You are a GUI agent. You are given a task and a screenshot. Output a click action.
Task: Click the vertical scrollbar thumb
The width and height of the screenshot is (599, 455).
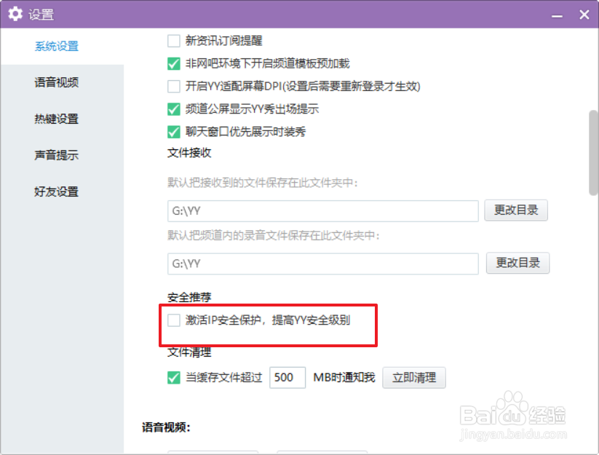593,153
